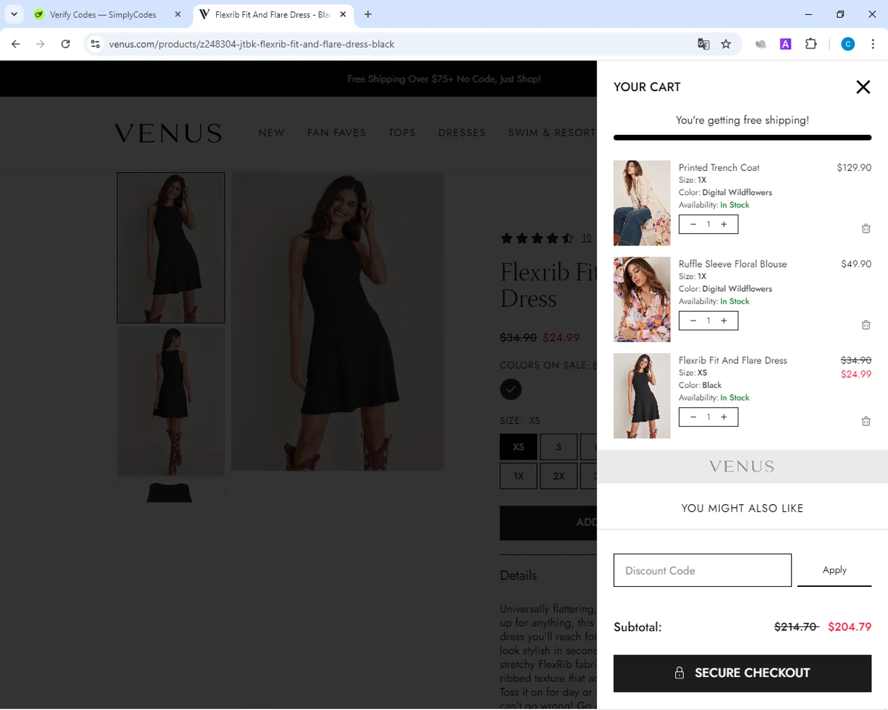The width and height of the screenshot is (888, 710).
Task: Open the TOPS menu
Action: (402, 133)
